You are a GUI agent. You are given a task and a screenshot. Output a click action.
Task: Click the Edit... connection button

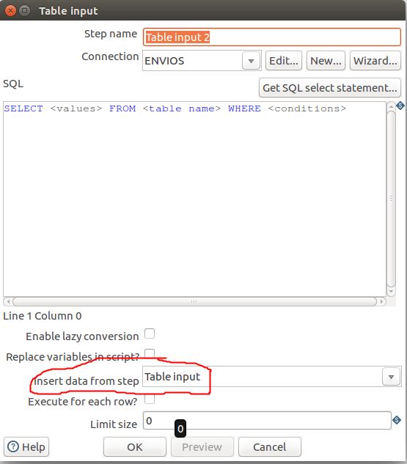coord(284,61)
